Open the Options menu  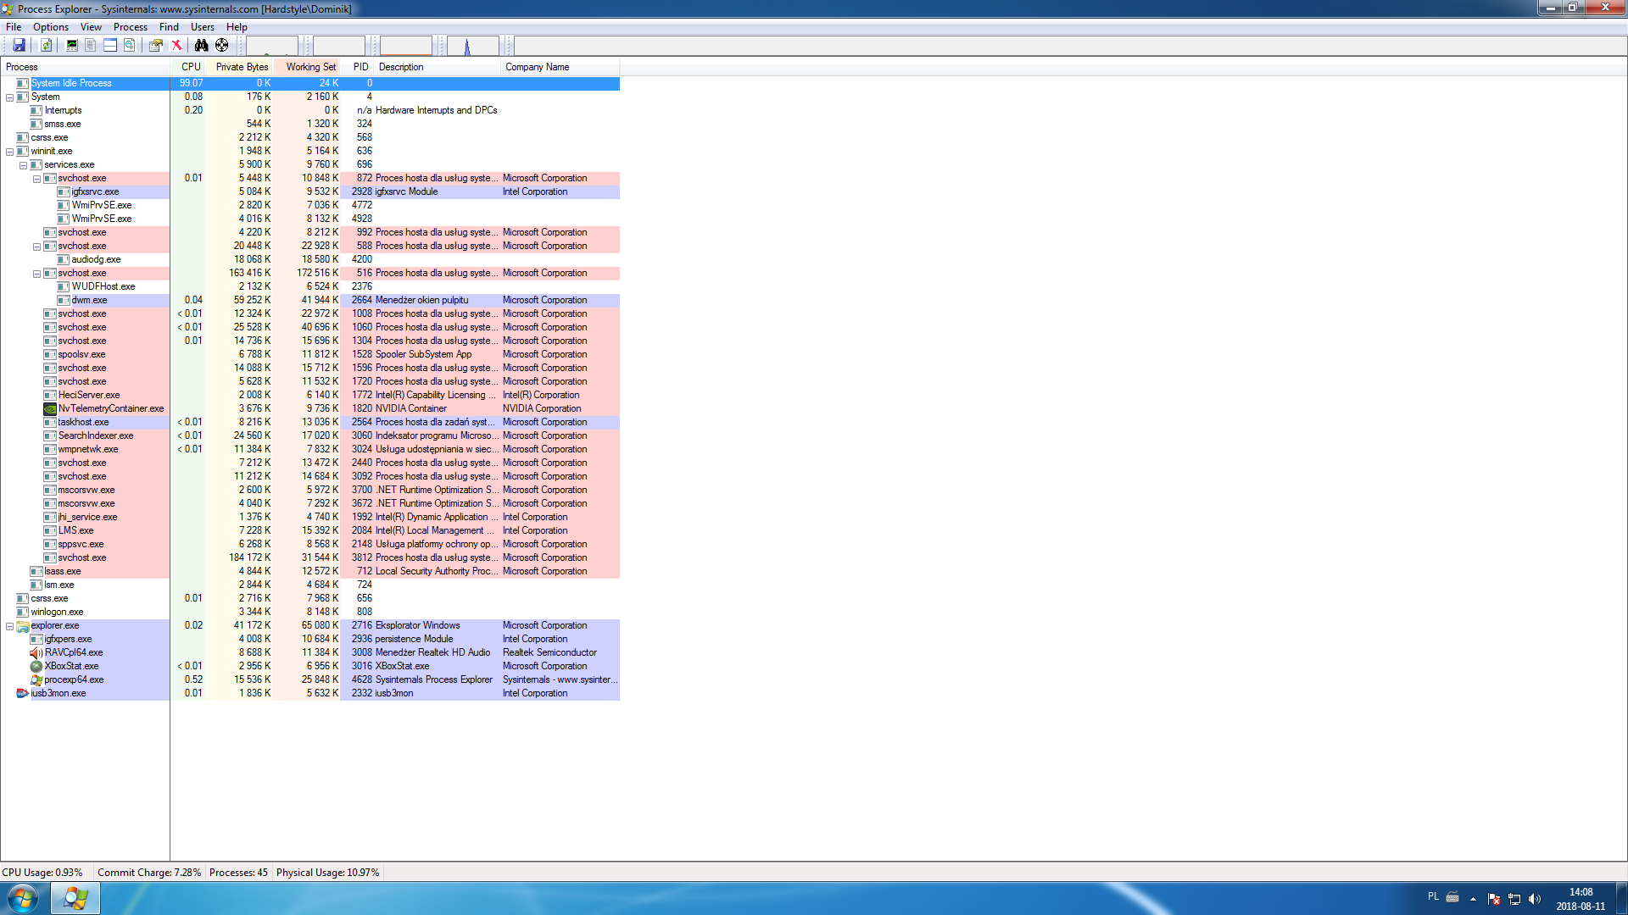tap(51, 27)
